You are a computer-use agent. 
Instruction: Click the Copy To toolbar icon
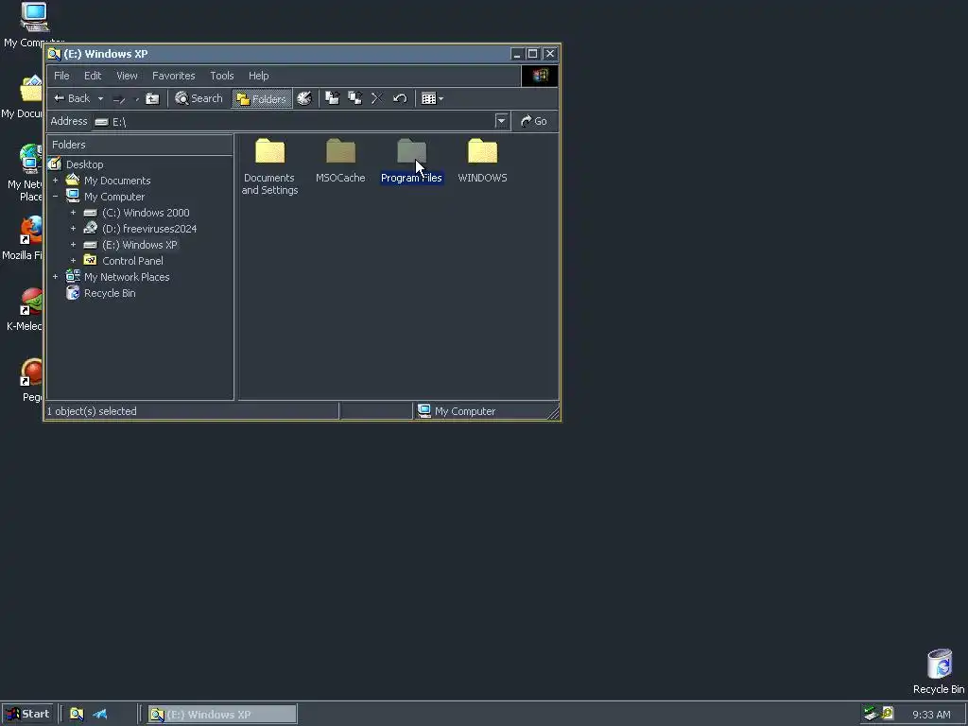click(x=355, y=98)
